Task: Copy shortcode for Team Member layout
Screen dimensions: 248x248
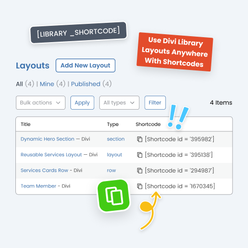Action: click(x=140, y=186)
